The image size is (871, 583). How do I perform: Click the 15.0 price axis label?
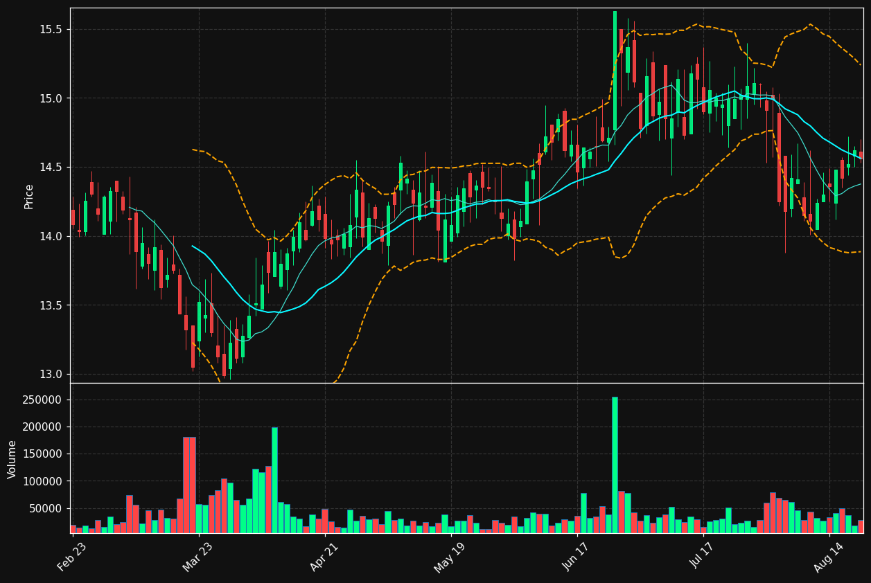pyautogui.click(x=51, y=98)
